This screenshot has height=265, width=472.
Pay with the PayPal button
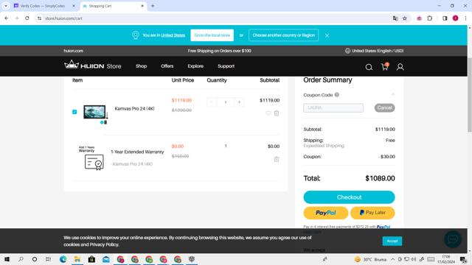(x=326, y=213)
